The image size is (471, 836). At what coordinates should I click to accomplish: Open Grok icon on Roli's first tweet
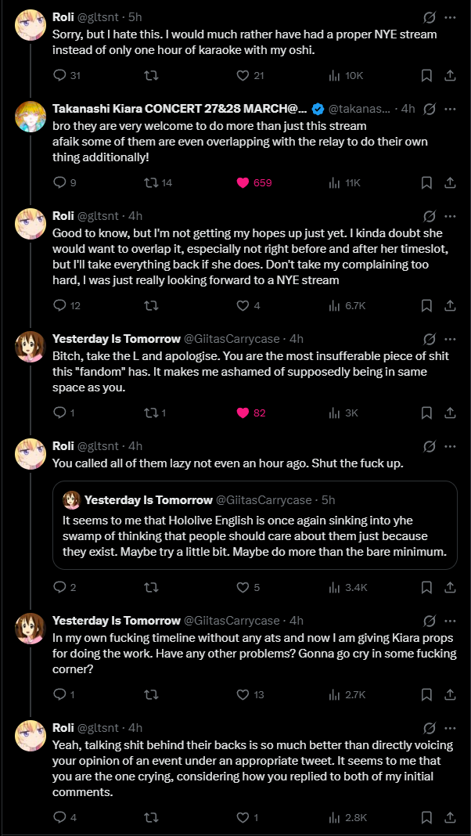tap(429, 16)
